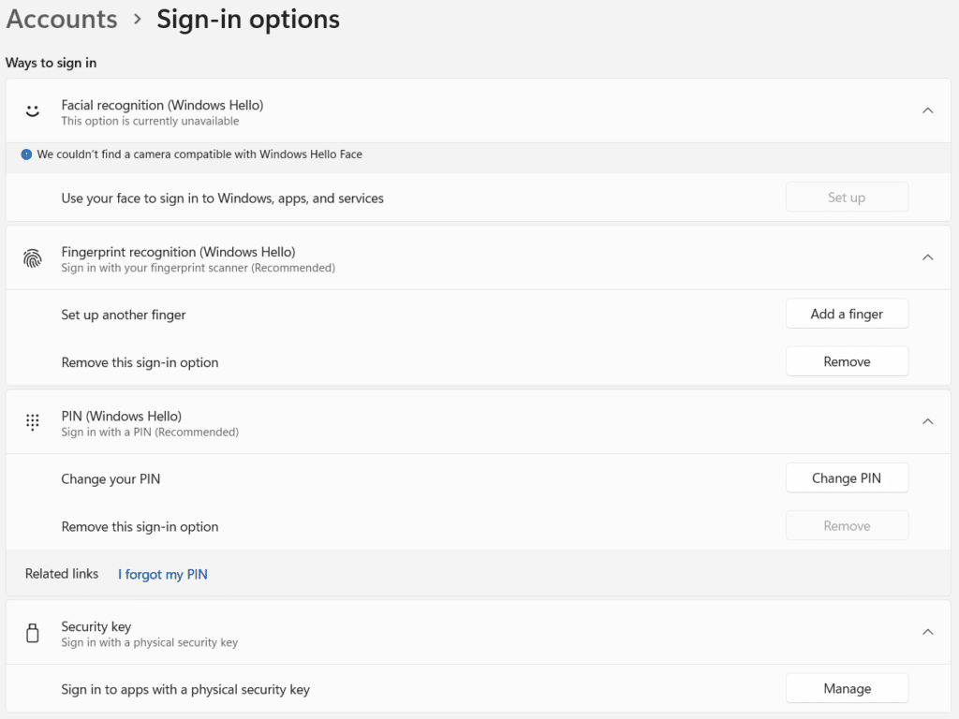Image resolution: width=959 pixels, height=719 pixels.
Task: Collapse the Fingerprint recognition section chevron
Action: [927, 257]
